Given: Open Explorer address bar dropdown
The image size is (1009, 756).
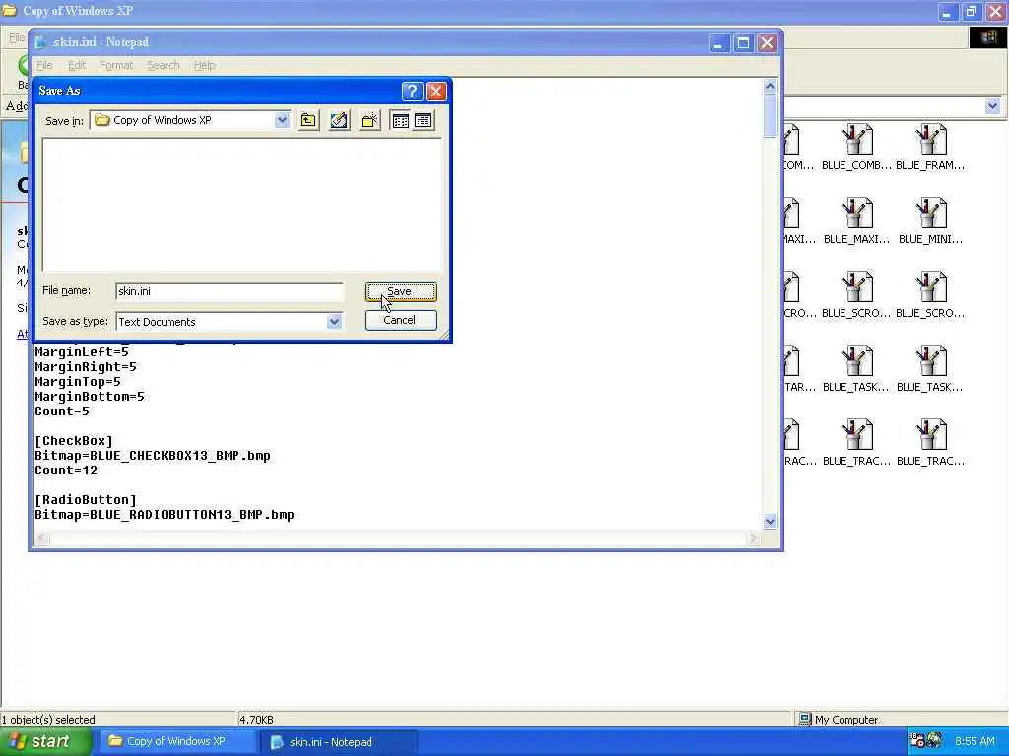Looking at the screenshot, I should [x=992, y=106].
